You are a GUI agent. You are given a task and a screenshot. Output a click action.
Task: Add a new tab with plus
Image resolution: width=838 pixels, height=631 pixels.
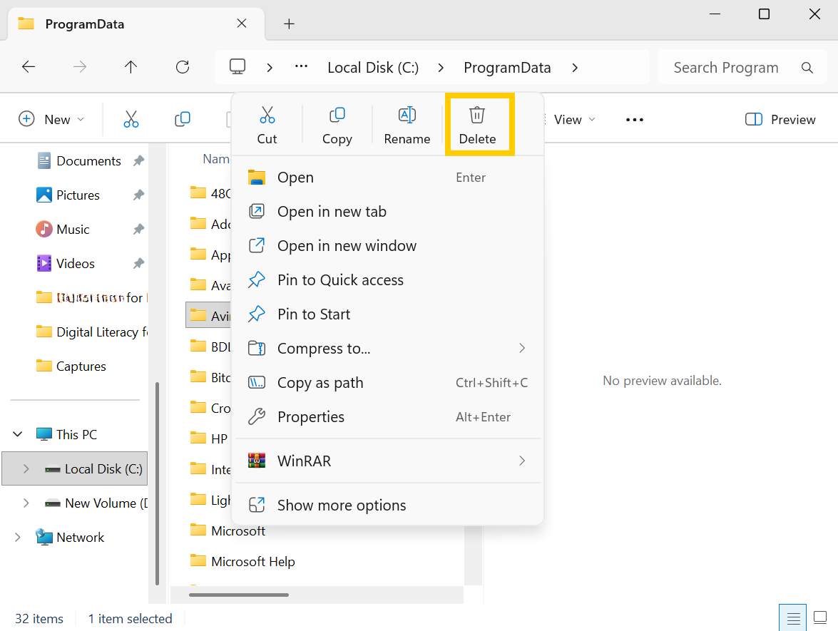pos(289,24)
